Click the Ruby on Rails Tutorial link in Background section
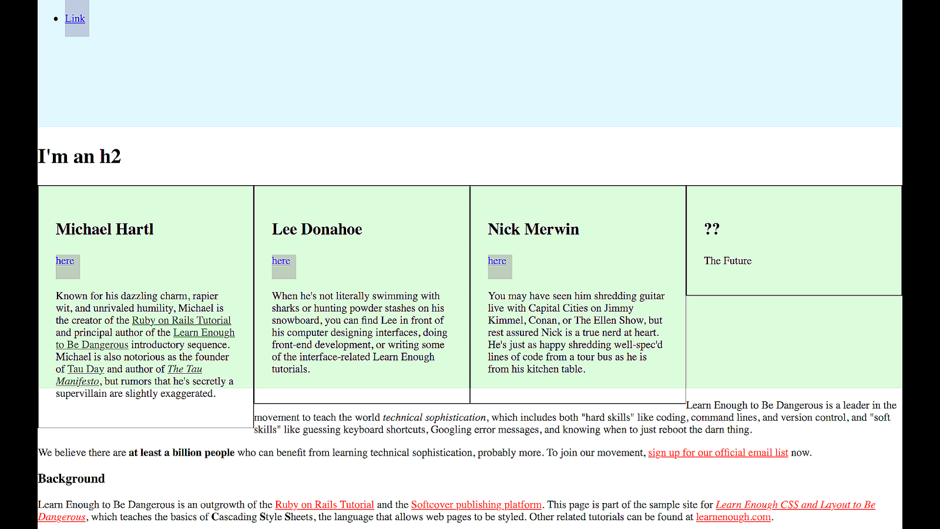940x529 pixels. [325, 504]
